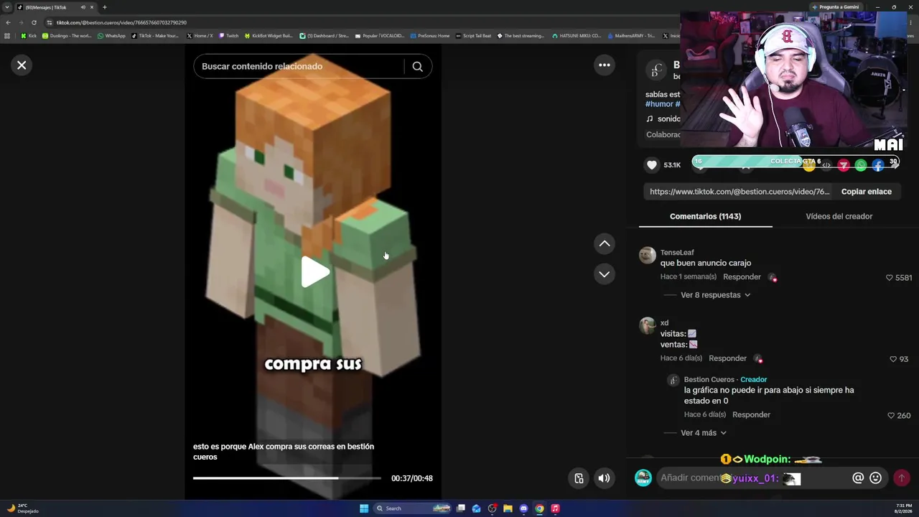Screen dimensions: 919x517
Task: Open the Kick bookmark
Action: [29, 36]
